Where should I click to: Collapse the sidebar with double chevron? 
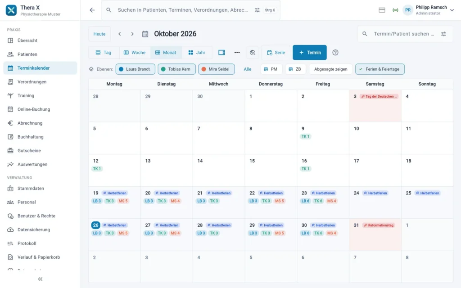coord(40,279)
